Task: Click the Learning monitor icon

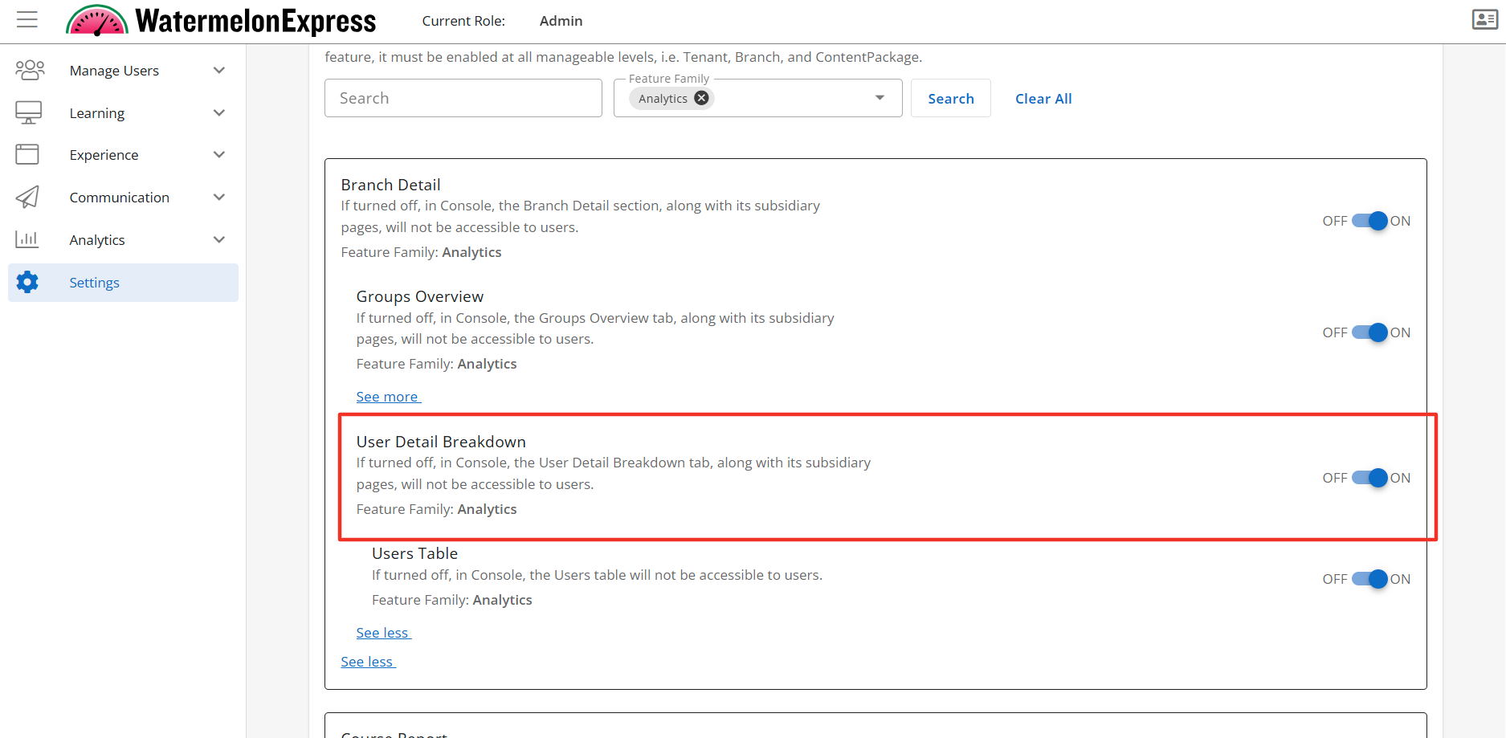Action: (29, 112)
